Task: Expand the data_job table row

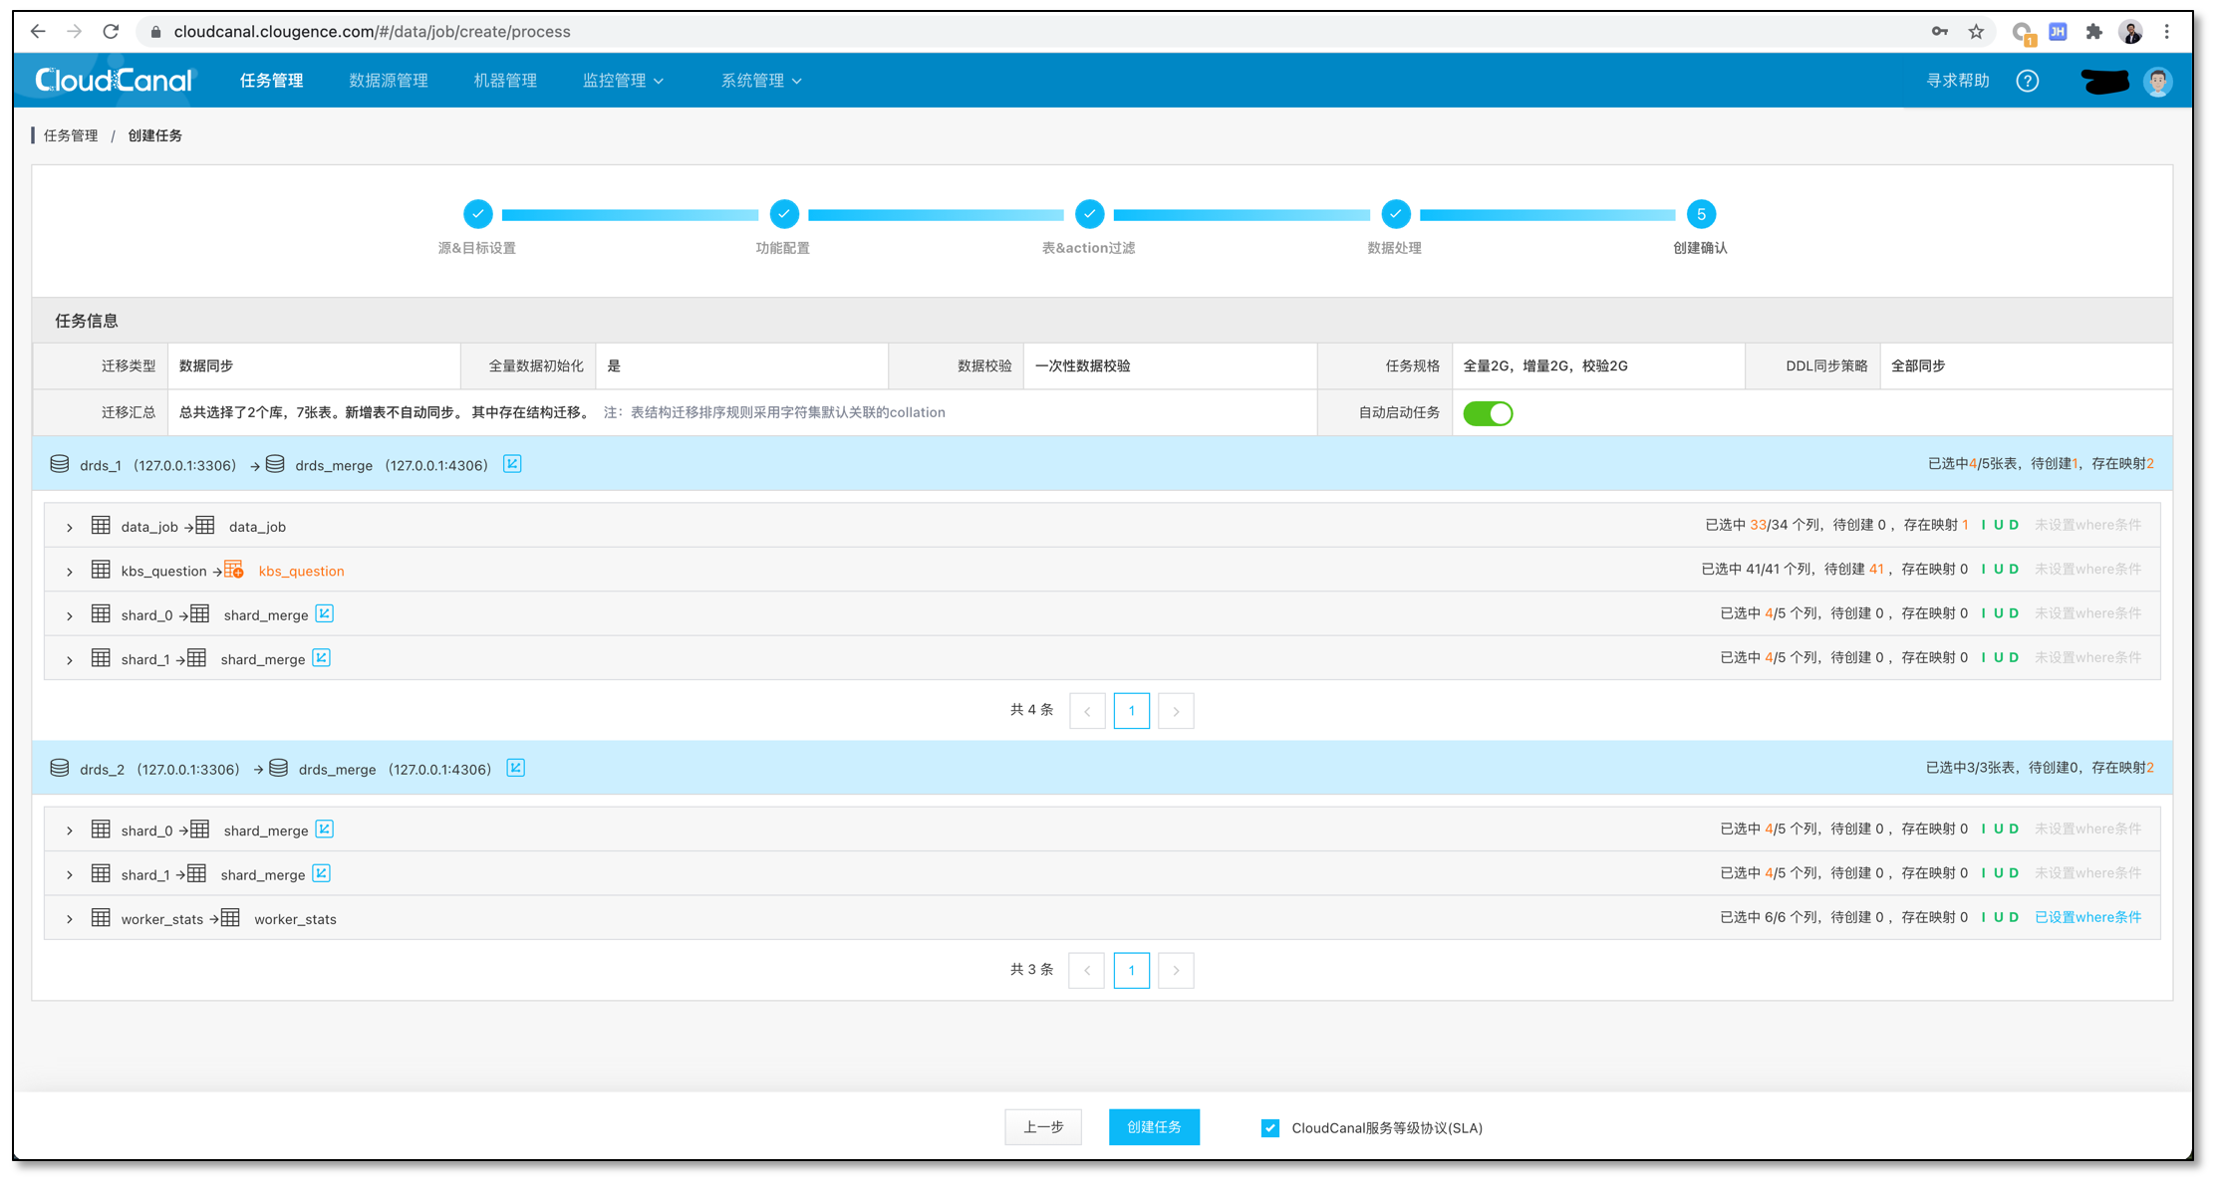Action: pyautogui.click(x=70, y=527)
